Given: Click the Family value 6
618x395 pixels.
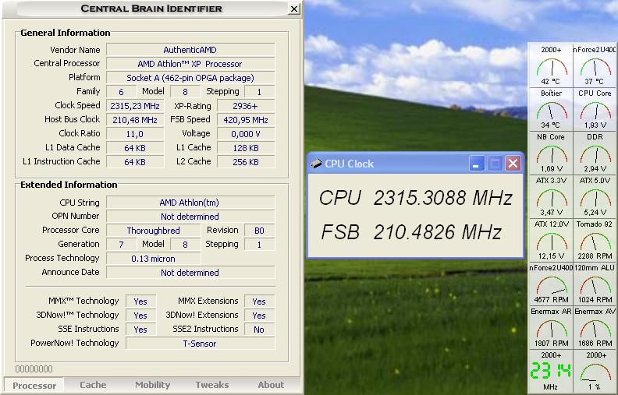Looking at the screenshot, I should pos(122,92).
